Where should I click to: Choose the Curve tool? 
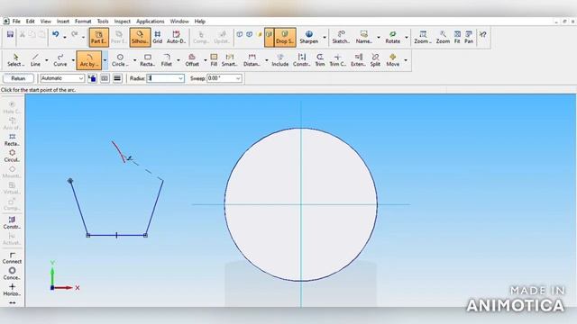tap(60, 60)
